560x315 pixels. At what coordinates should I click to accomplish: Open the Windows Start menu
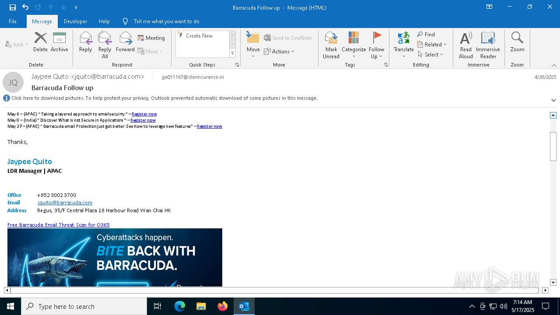(x=10, y=306)
